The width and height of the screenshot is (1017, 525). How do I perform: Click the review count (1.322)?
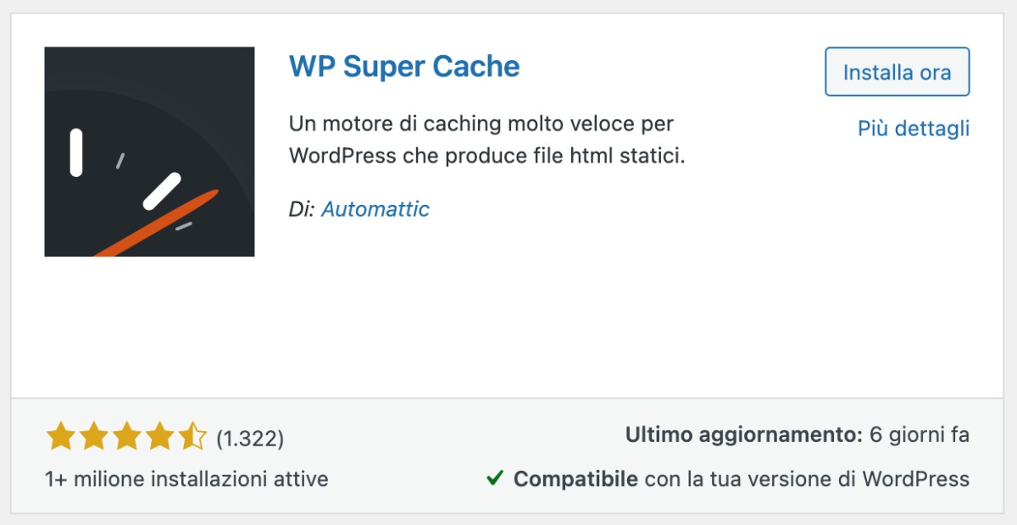click(x=252, y=438)
